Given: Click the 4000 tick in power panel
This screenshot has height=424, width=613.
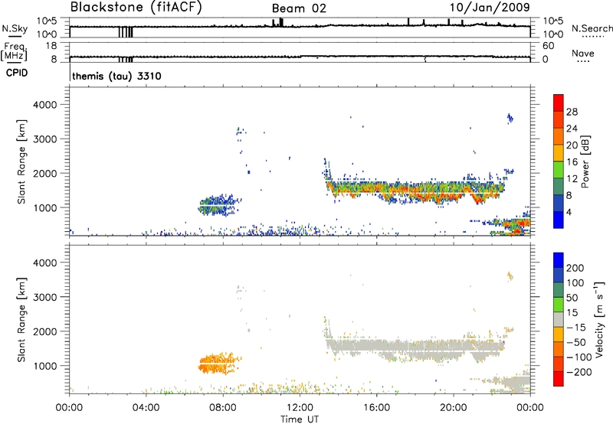Looking at the screenshot, I should (44, 105).
